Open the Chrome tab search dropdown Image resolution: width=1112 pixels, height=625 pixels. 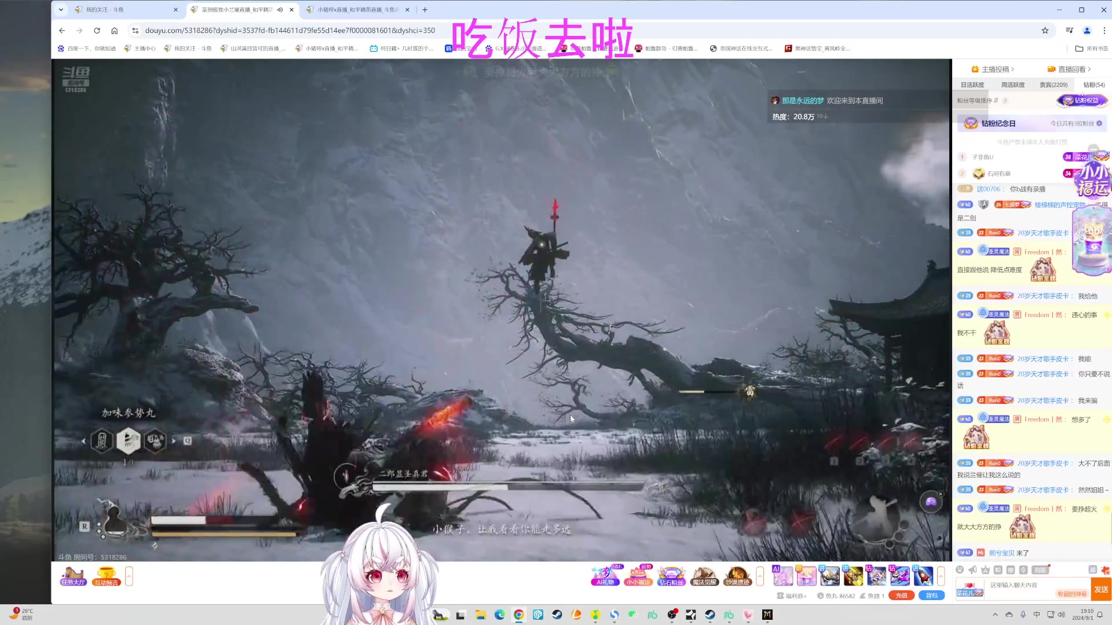[61, 9]
